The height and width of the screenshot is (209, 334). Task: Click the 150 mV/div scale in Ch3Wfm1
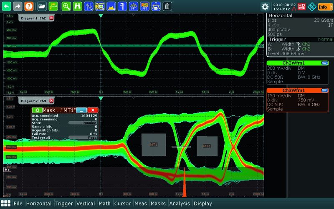click(279, 96)
